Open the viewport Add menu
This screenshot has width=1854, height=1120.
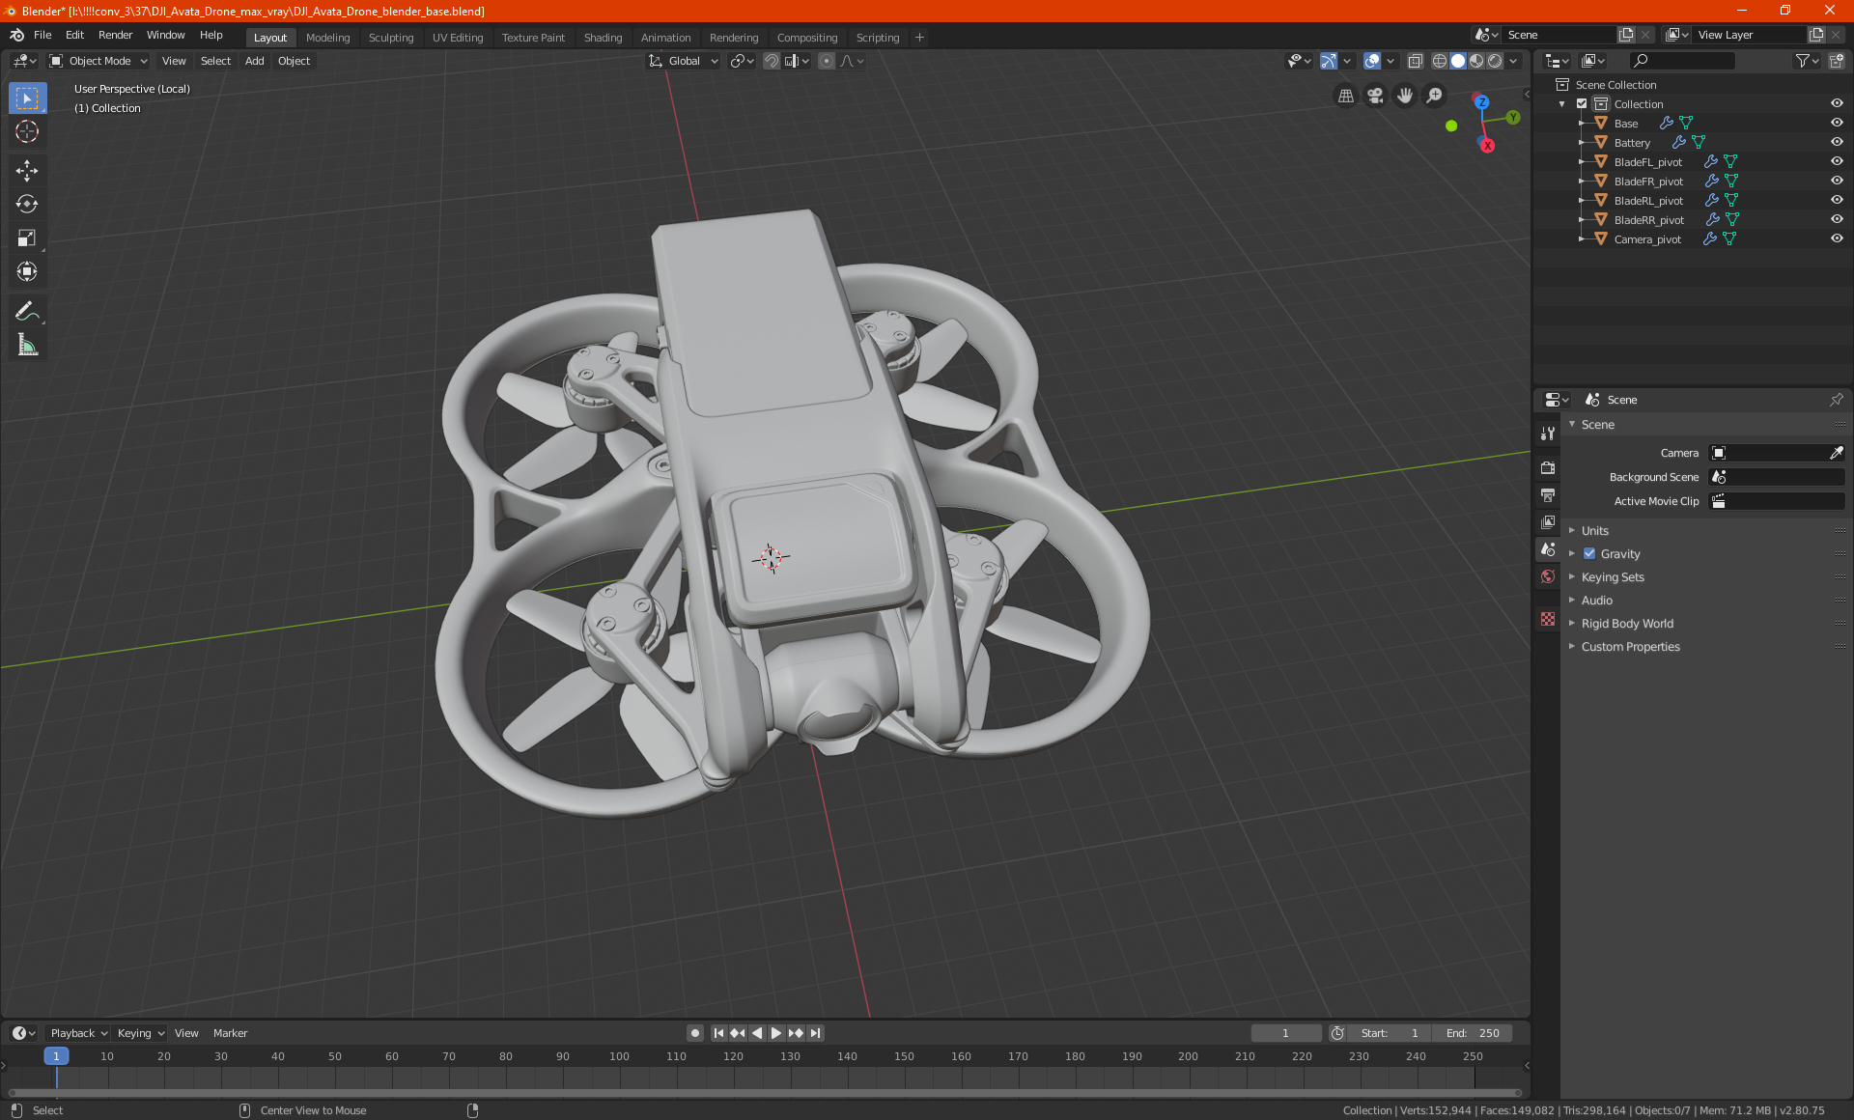254,61
